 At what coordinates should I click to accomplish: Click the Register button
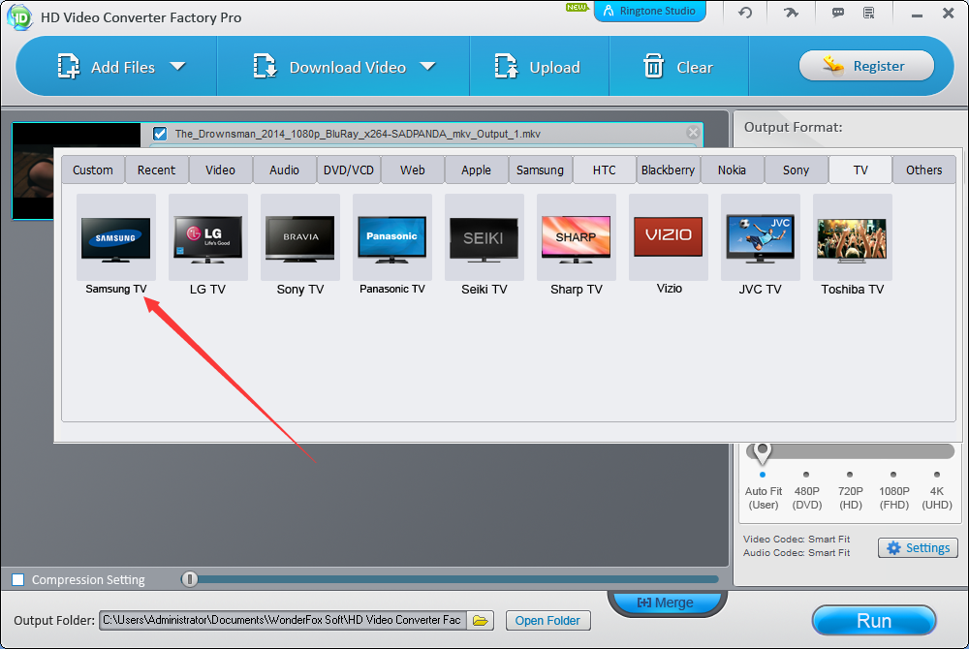pyautogui.click(x=866, y=66)
